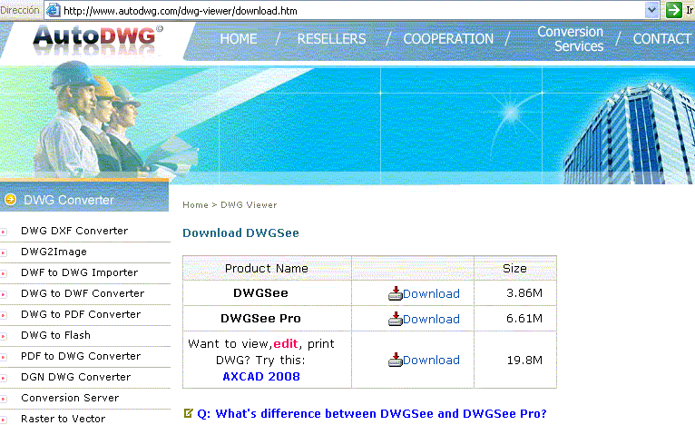Open the address bar dropdown arrow
Image resolution: width=695 pixels, height=425 pixels.
tap(651, 10)
